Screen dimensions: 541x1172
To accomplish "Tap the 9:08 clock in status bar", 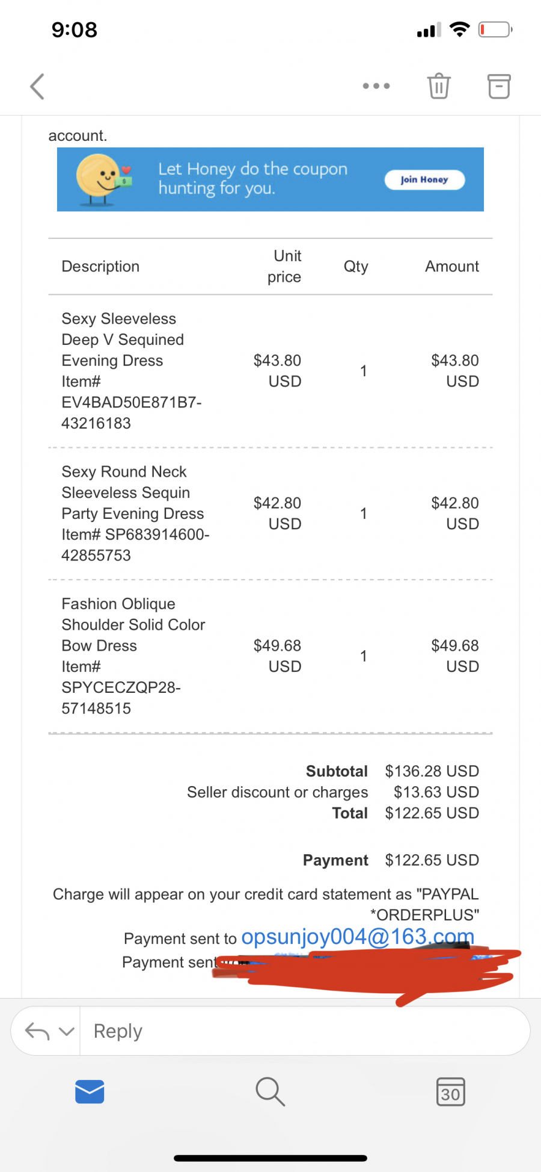I will click(75, 29).
